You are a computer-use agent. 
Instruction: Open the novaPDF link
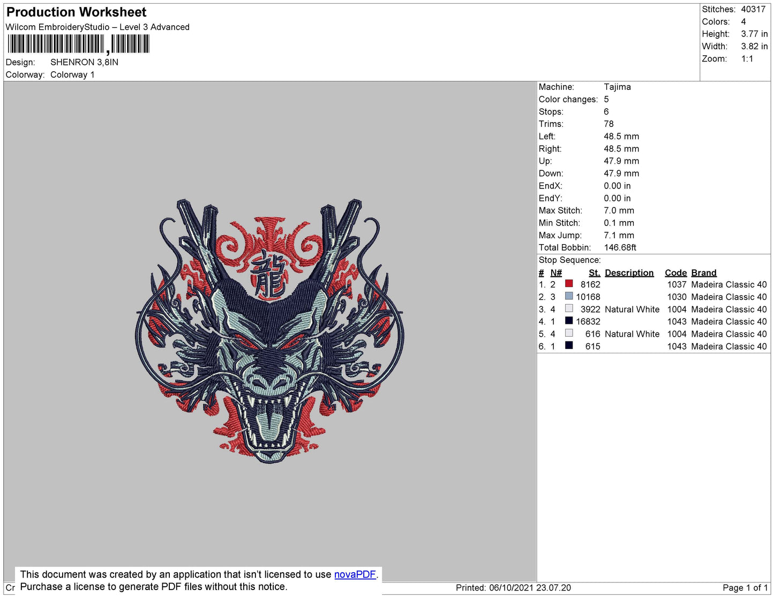coord(355,574)
